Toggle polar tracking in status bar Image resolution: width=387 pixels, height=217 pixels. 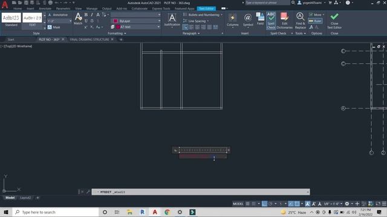click(x=270, y=204)
